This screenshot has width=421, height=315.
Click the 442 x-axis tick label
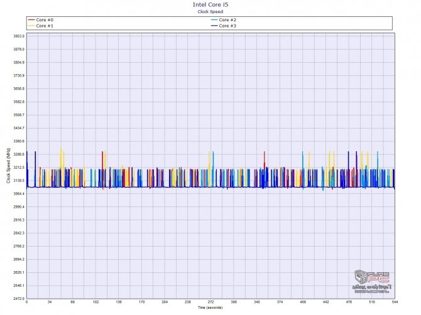[325, 302]
